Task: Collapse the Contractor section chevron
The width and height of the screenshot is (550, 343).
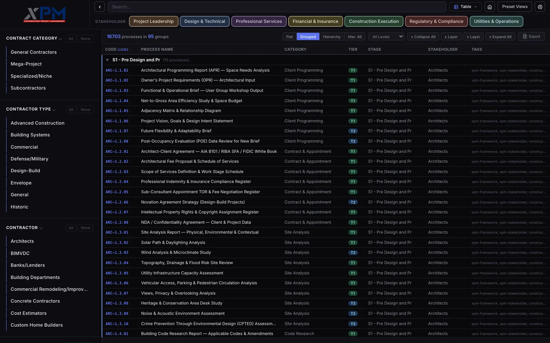Action: 41,228
